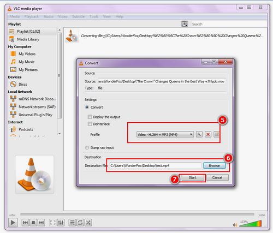Adjust the volume slider at 123%
The height and width of the screenshot is (233, 273).
[251, 224]
